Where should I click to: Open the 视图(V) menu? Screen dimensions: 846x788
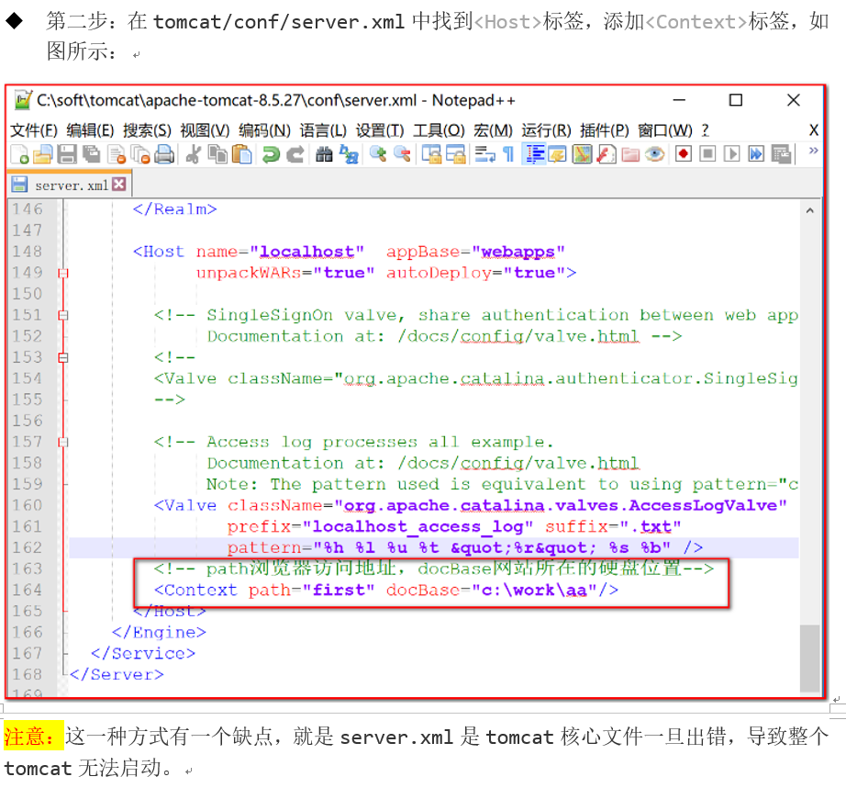pos(205,130)
